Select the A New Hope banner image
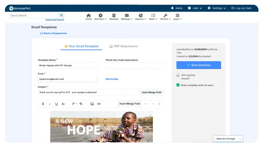The image size is (263, 147). [x=101, y=127]
